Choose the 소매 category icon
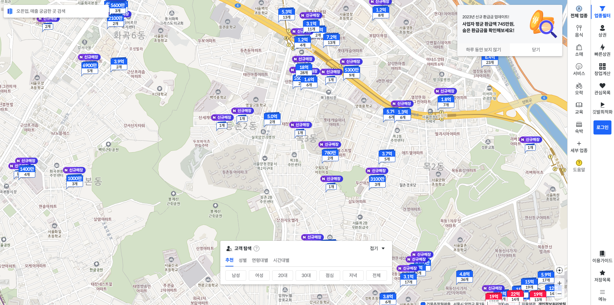 [579, 47]
